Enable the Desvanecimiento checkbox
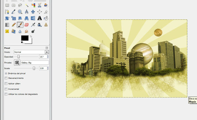197x120 pixels. coord(6,78)
